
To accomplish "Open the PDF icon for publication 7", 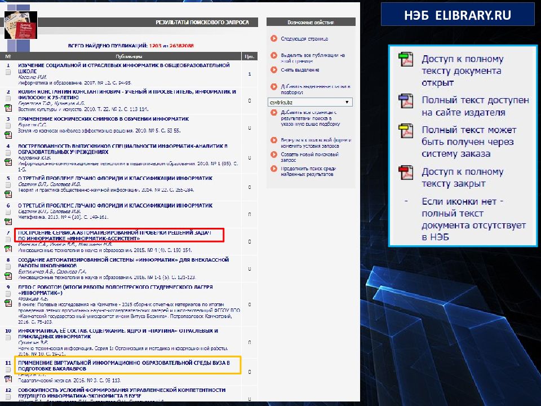I will 8,248.
